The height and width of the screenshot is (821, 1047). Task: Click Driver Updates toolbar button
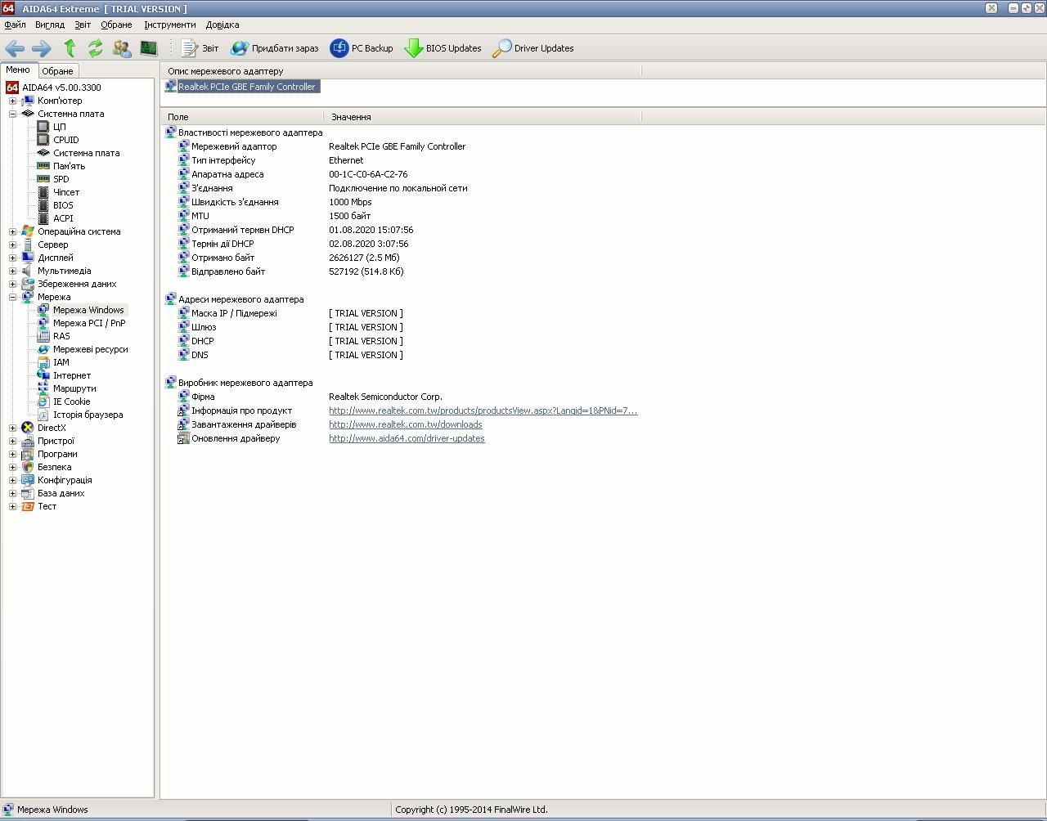pyautogui.click(x=532, y=48)
